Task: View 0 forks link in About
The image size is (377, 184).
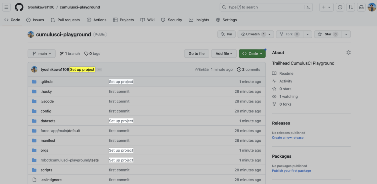Action: [282, 104]
